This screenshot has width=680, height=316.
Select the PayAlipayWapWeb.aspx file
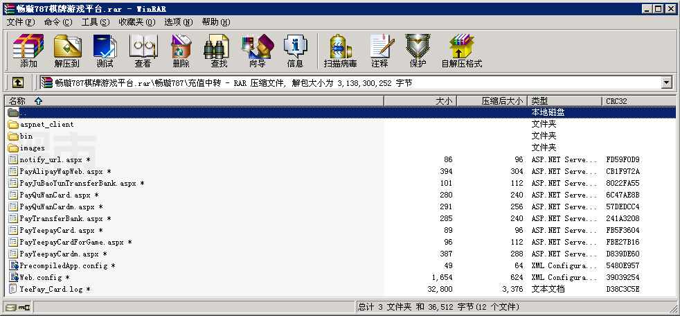click(x=66, y=171)
